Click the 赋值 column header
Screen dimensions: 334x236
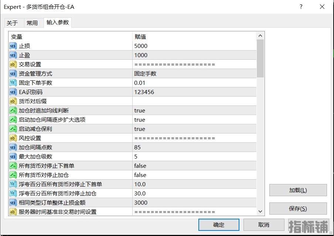194,37
